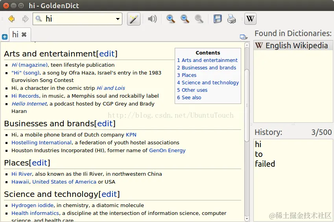Click edit next to Places heading

coord(40,163)
